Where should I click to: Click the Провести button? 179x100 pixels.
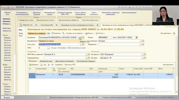point(56,33)
